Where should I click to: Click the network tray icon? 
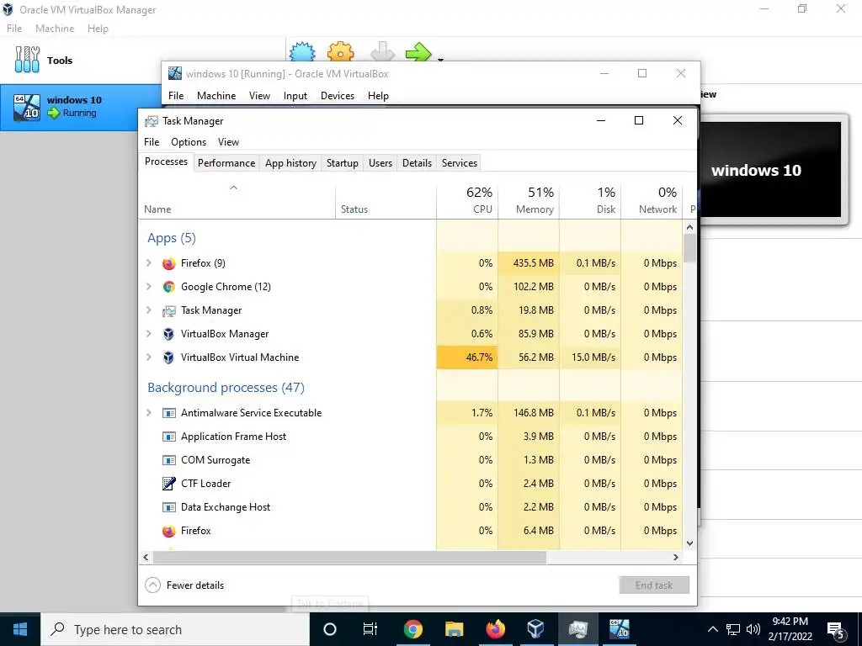[x=733, y=629]
